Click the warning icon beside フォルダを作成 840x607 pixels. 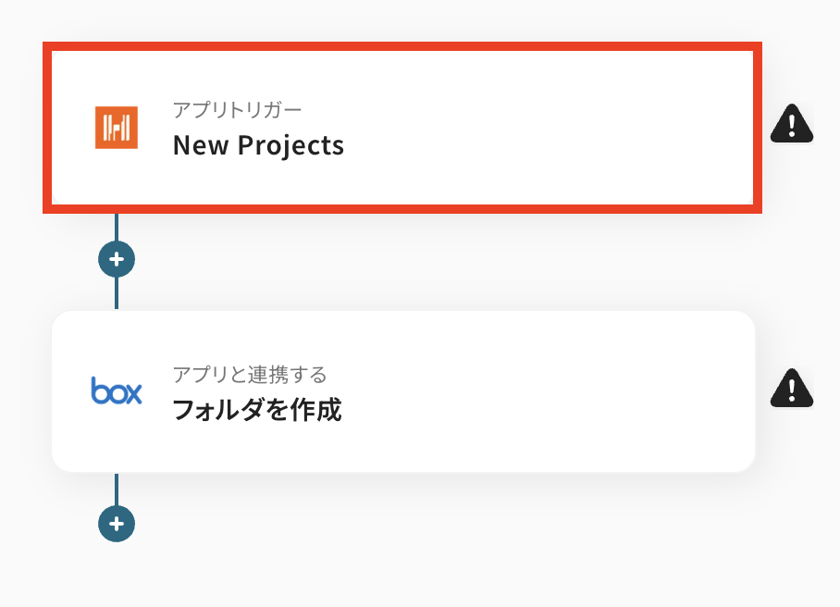[x=792, y=389]
